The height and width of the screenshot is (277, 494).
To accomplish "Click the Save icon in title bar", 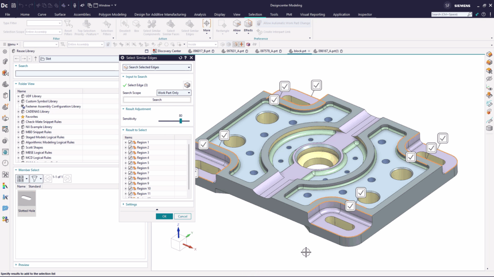I will pos(13,5).
